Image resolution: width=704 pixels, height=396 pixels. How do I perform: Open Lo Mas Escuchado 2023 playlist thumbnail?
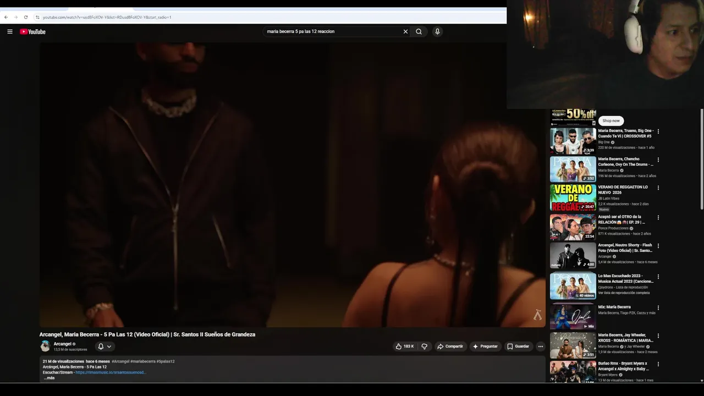pyautogui.click(x=573, y=285)
